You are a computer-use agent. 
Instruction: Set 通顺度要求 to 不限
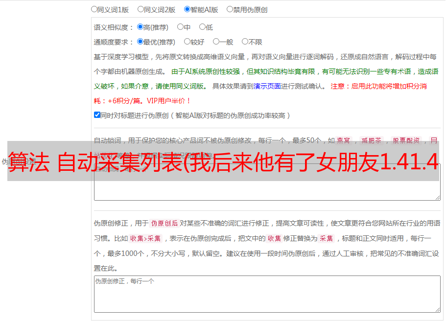coord(245,42)
